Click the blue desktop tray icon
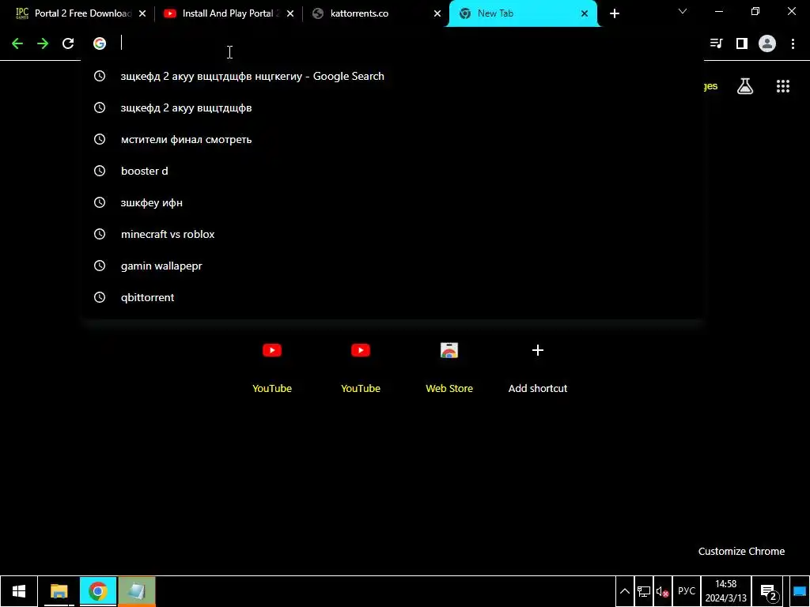Screen dimensions: 810x607 [x=800, y=591]
